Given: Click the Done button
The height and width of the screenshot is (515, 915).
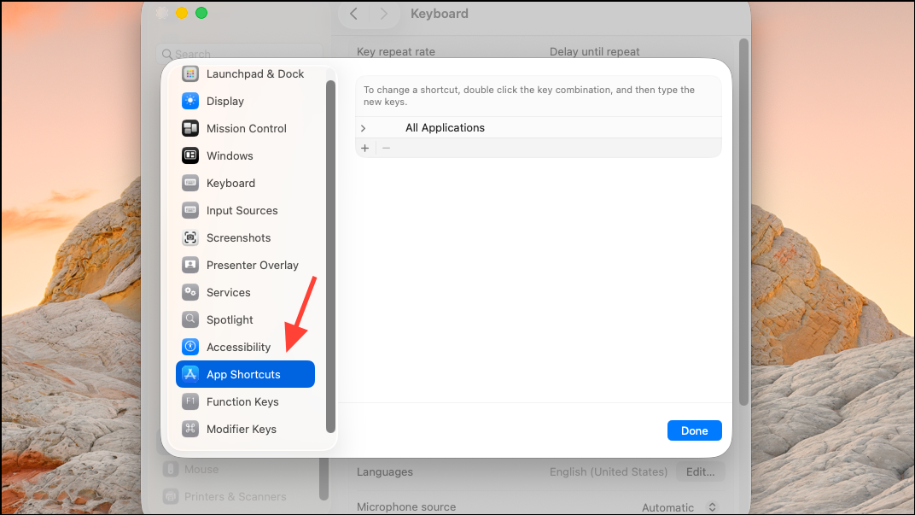Looking at the screenshot, I should tap(695, 430).
